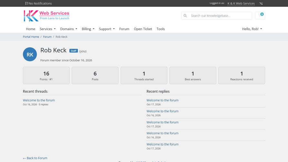Click the Reactions received card

242,76
